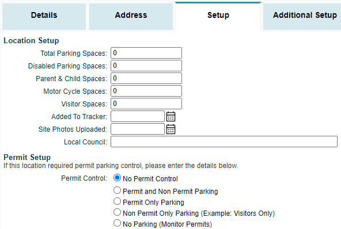Click the Local Council text field
The width and height of the screenshot is (341, 229).
224,142
